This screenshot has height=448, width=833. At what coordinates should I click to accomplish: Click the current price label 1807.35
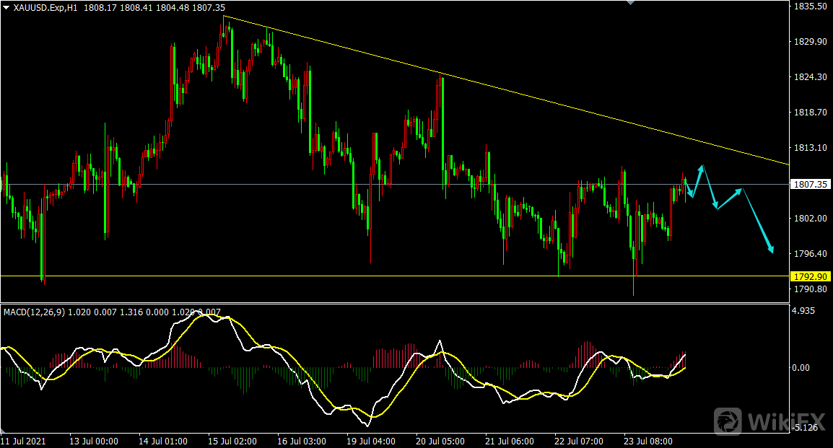coord(810,184)
